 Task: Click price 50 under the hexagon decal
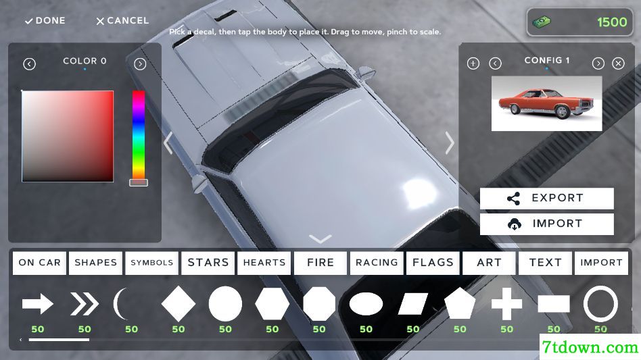click(x=272, y=329)
